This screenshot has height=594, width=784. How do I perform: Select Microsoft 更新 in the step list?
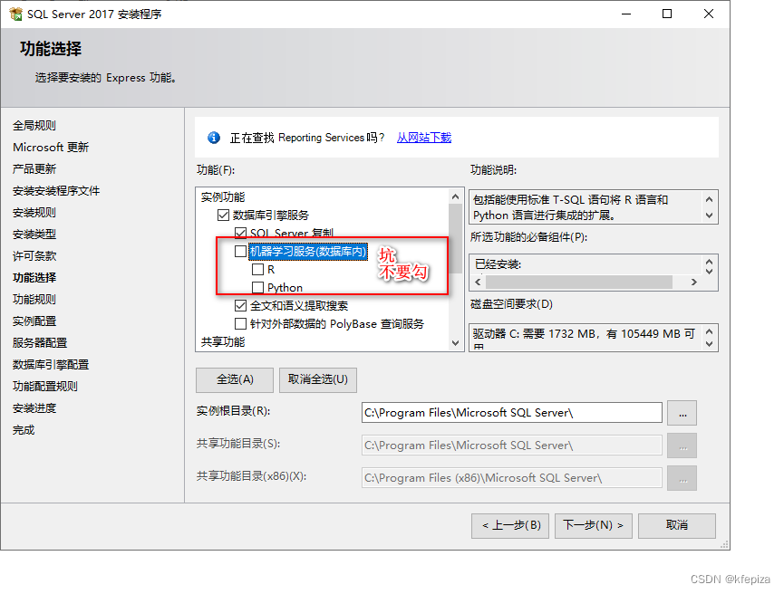tap(51, 148)
